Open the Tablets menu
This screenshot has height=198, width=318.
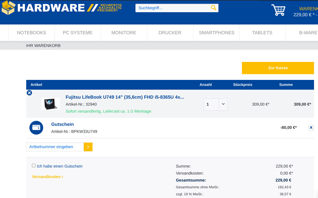point(262,33)
